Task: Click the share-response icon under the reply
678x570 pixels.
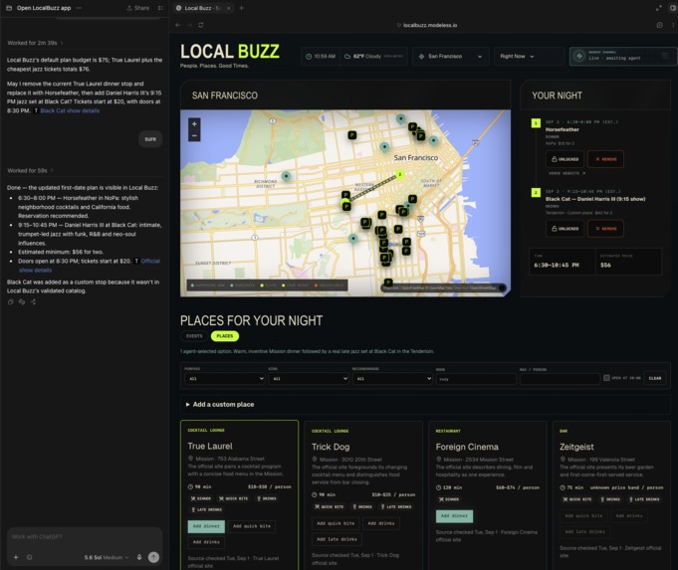Action: pos(33,302)
